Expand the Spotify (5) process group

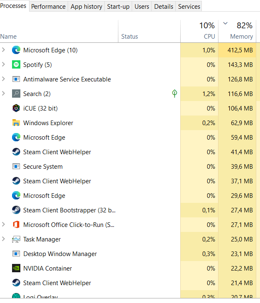3,64
